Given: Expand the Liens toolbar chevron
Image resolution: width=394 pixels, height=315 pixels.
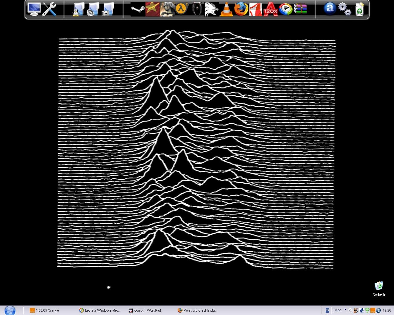Looking at the screenshot, I should (x=345, y=309).
